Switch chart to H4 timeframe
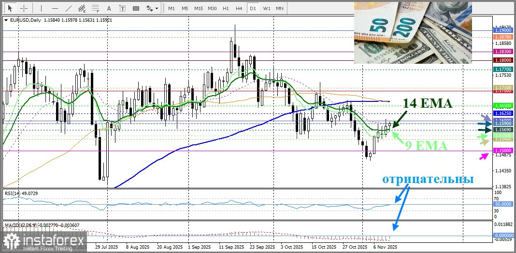516x253 pixels. pyautogui.click(x=239, y=8)
